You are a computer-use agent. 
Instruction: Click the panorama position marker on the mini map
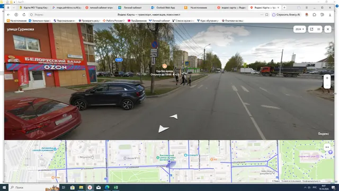(x=169, y=161)
